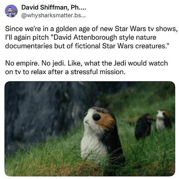Open the @whysharksmatter.bs... handle
Screen dimensions: 179x179
click(53, 15)
